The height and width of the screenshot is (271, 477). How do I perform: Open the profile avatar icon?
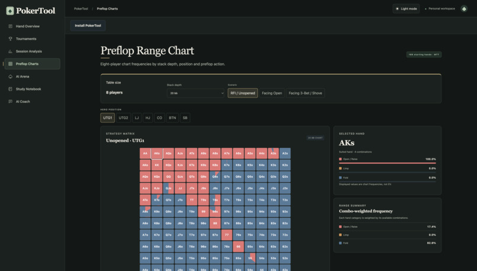(x=464, y=9)
